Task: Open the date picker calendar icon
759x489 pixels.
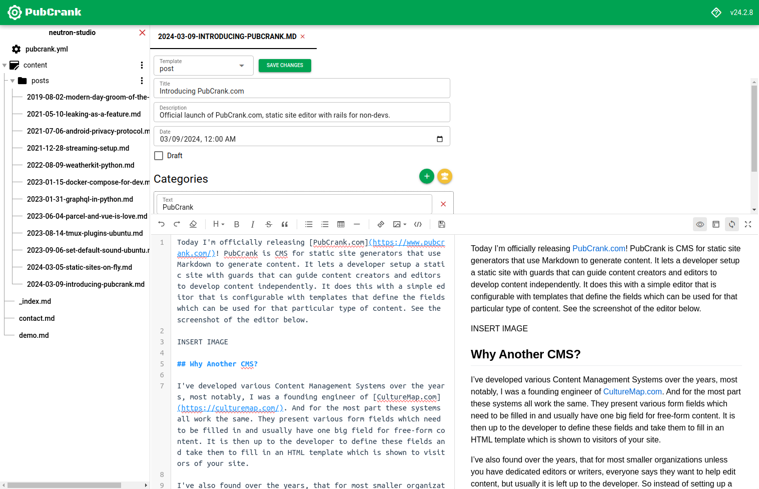Action: click(440, 139)
